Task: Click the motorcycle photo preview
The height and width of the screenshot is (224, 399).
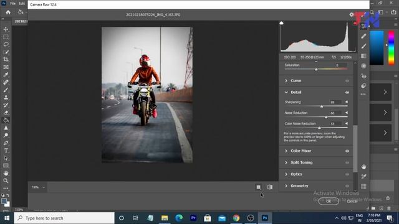Action: 147,95
